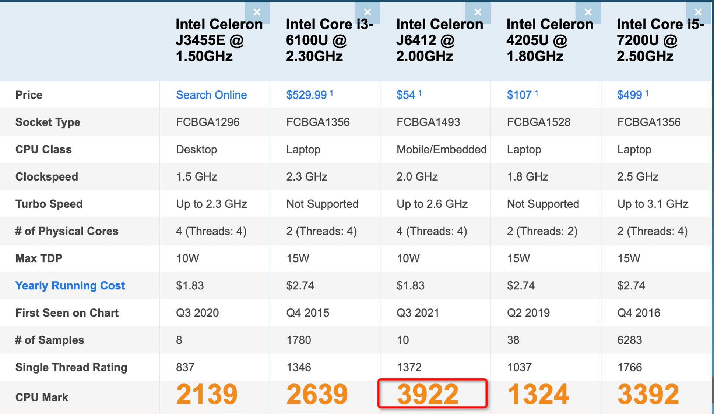Open the $529.99 price link
This screenshot has height=414, width=714.
click(x=306, y=95)
